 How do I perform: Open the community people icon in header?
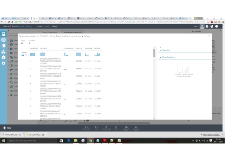(x=212, y=27)
